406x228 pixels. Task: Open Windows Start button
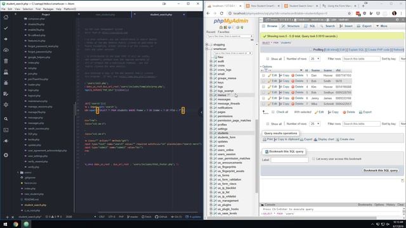tap(5, 224)
